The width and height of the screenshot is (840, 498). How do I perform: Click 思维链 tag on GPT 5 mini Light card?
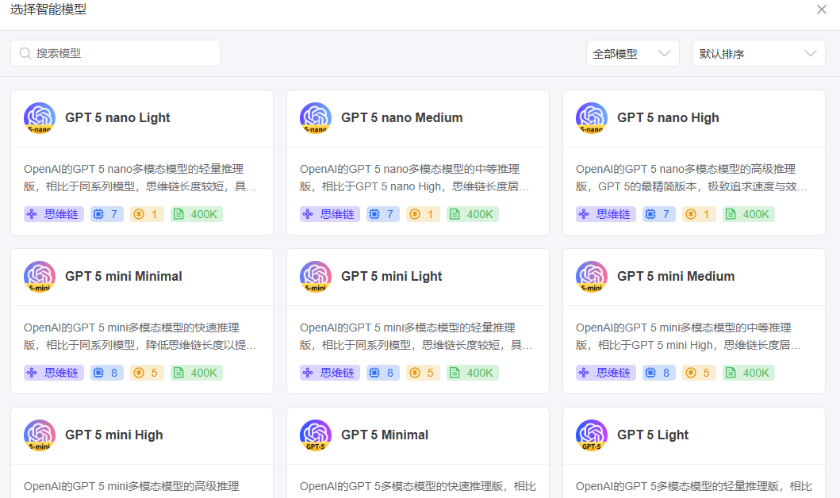329,373
